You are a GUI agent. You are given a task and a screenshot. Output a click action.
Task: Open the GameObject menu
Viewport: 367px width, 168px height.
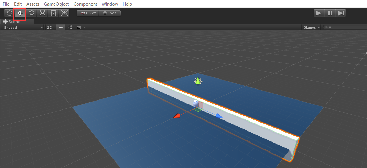[56, 4]
